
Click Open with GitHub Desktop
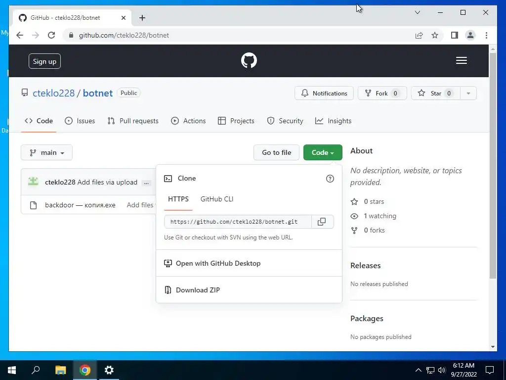212,263
